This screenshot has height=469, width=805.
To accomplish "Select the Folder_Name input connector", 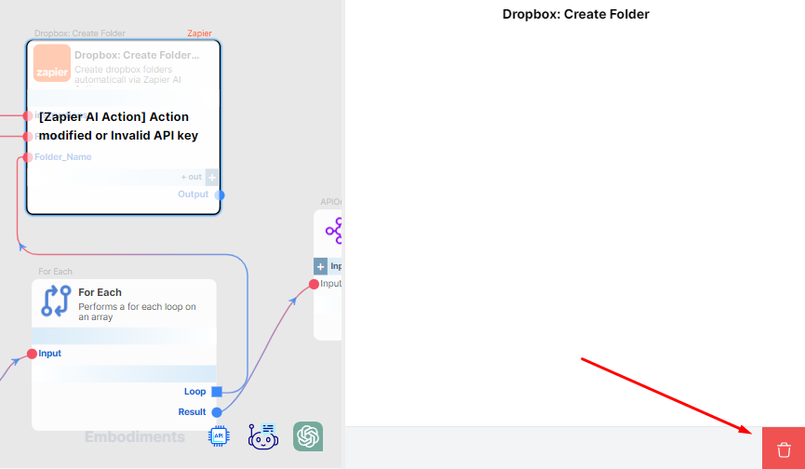I will tap(28, 157).
